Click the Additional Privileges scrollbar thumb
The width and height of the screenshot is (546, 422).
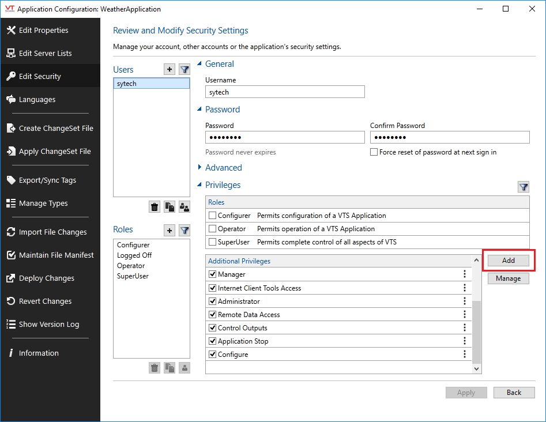click(476, 332)
